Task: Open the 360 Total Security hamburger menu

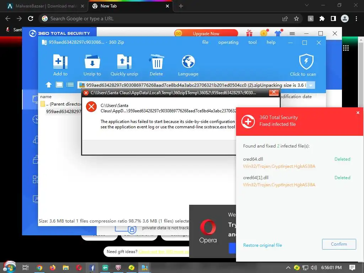Action: coord(292,34)
